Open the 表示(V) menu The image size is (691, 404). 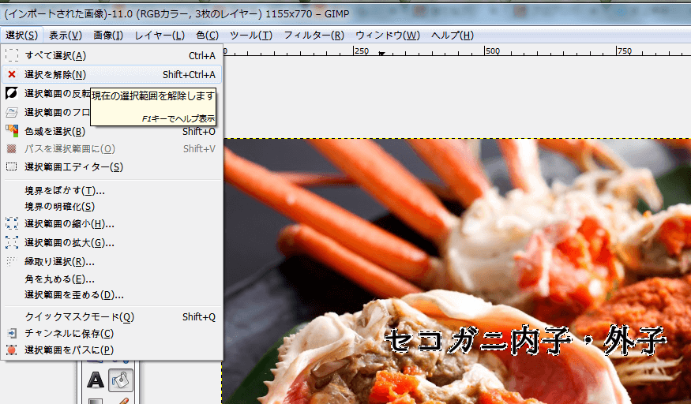(x=66, y=36)
